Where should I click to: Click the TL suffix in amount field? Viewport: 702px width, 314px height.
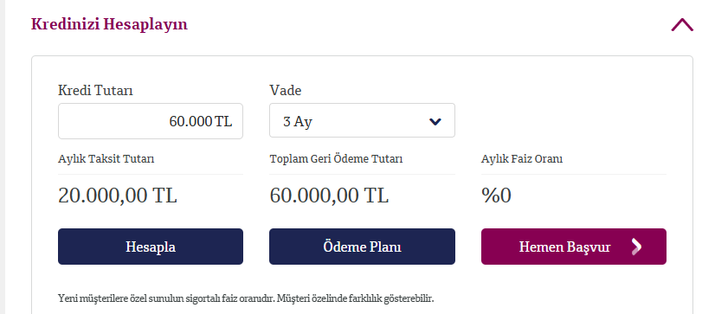point(223,121)
